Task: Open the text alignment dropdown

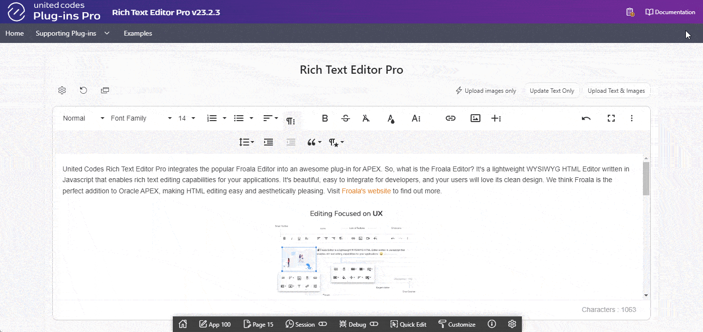Action: tap(270, 118)
